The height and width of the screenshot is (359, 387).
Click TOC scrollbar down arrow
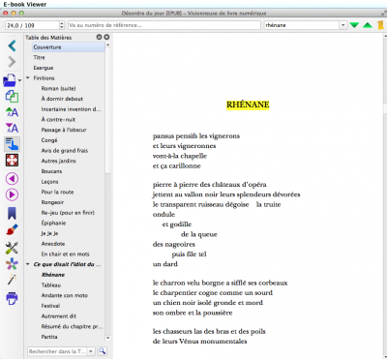pyautogui.click(x=107, y=338)
